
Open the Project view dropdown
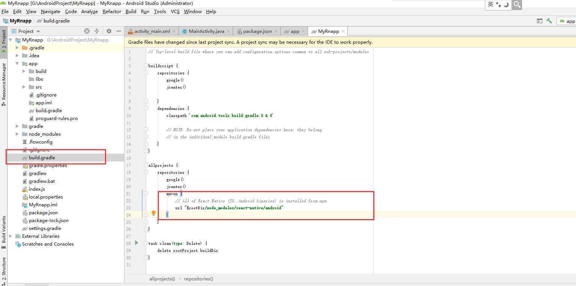point(38,31)
